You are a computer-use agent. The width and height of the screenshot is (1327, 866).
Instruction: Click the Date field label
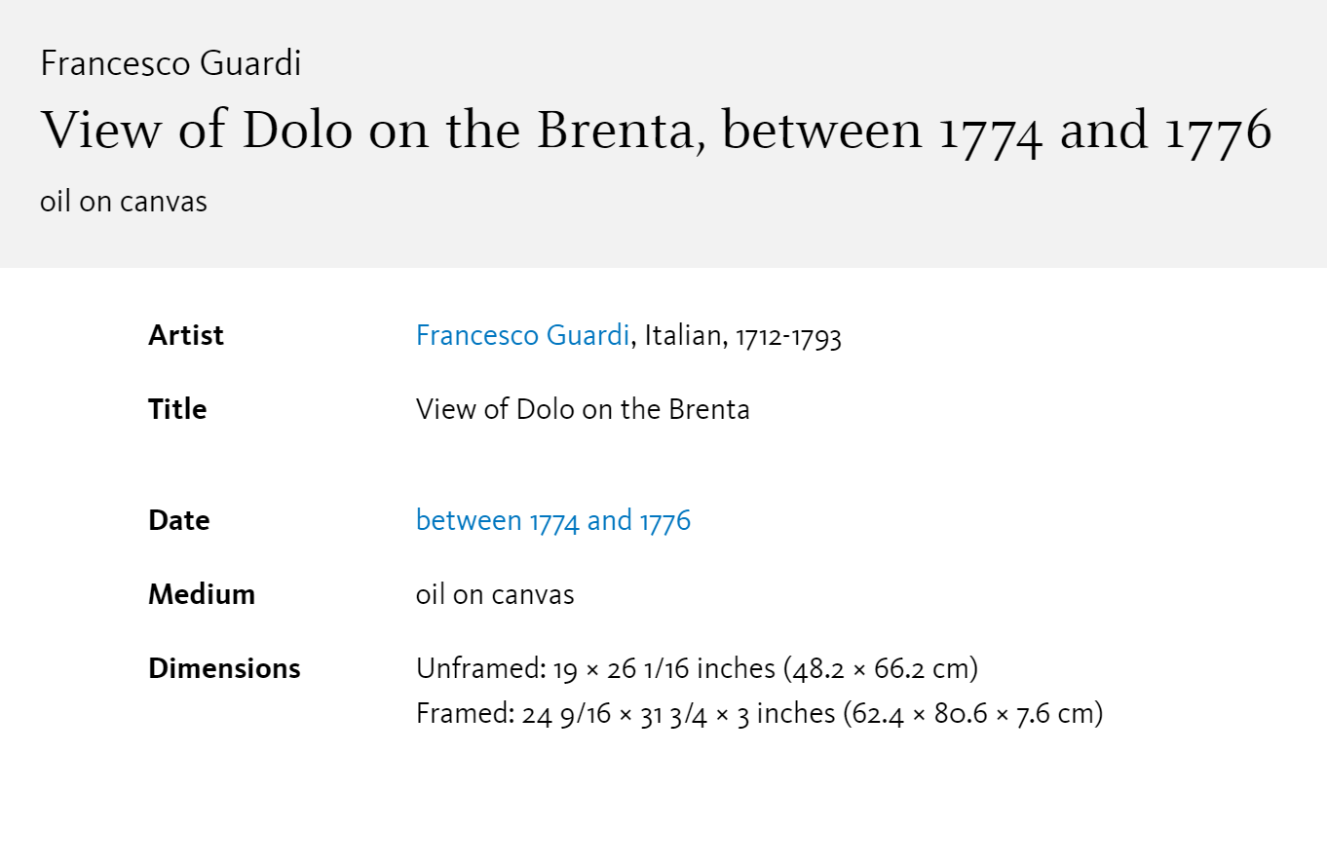[179, 520]
